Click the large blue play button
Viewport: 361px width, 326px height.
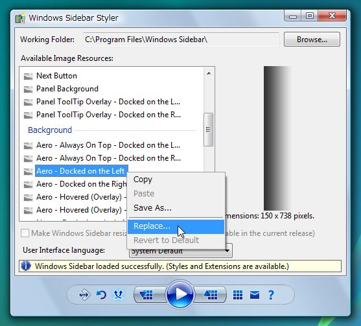tap(180, 294)
